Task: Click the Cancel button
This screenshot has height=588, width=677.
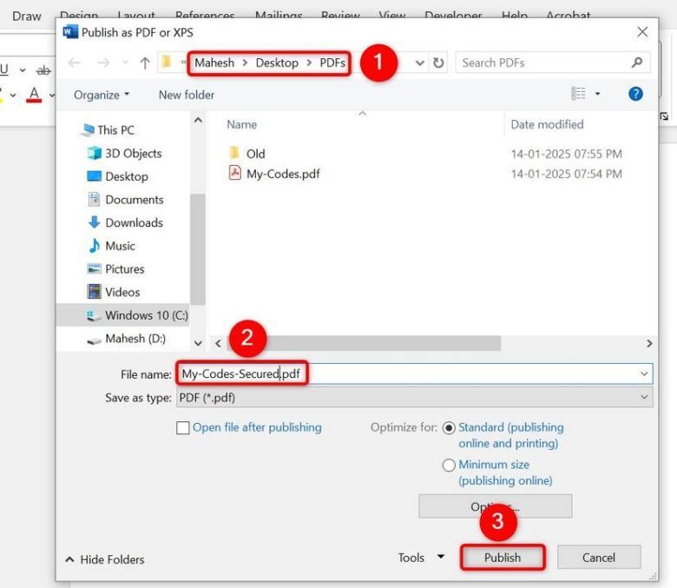Action: [x=599, y=558]
